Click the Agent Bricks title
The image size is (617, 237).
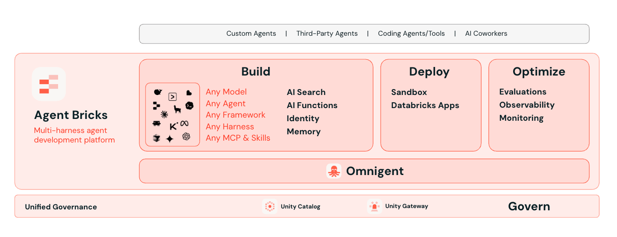(x=71, y=115)
